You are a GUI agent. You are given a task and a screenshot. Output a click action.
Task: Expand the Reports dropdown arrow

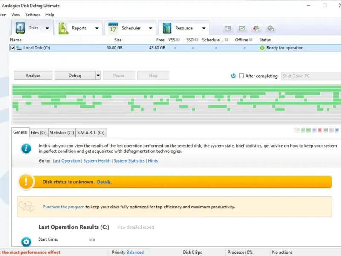pos(97,28)
